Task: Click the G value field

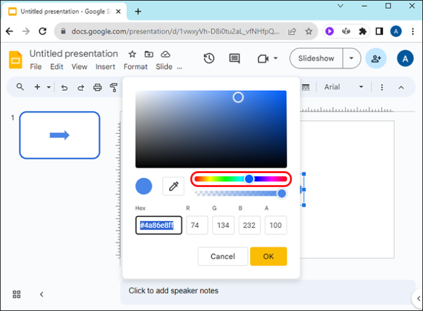Action: 223,225
